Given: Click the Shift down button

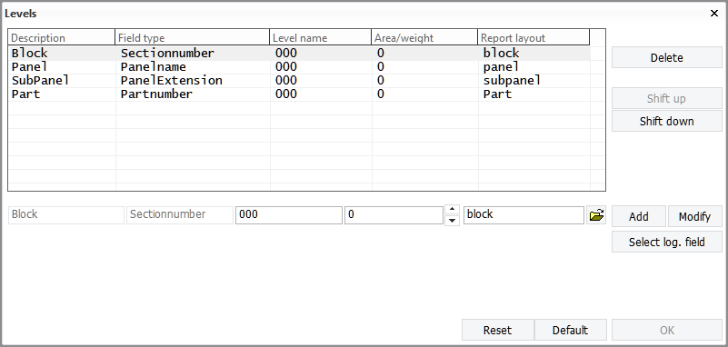Looking at the screenshot, I should click(667, 121).
